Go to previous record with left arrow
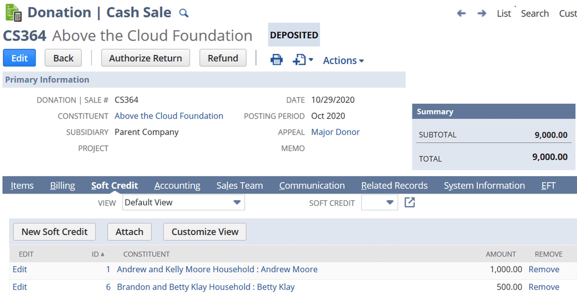Screen dimensions: 577x297 (x=461, y=13)
